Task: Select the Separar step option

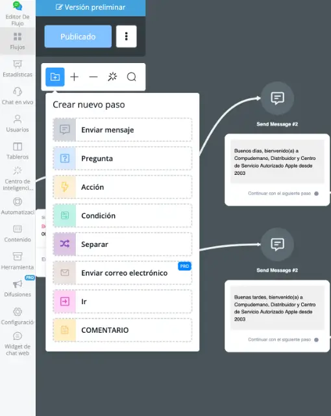Action: [x=122, y=244]
